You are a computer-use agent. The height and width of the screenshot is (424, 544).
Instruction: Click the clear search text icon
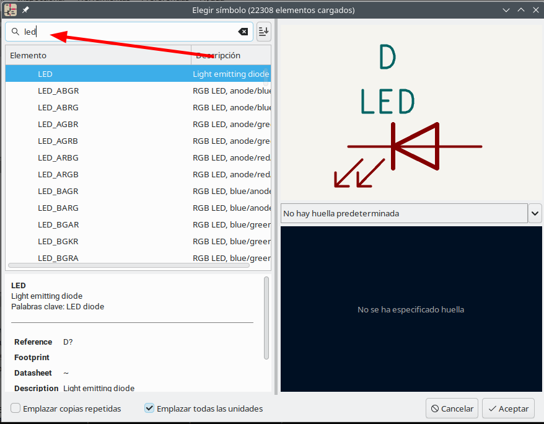[x=243, y=32]
